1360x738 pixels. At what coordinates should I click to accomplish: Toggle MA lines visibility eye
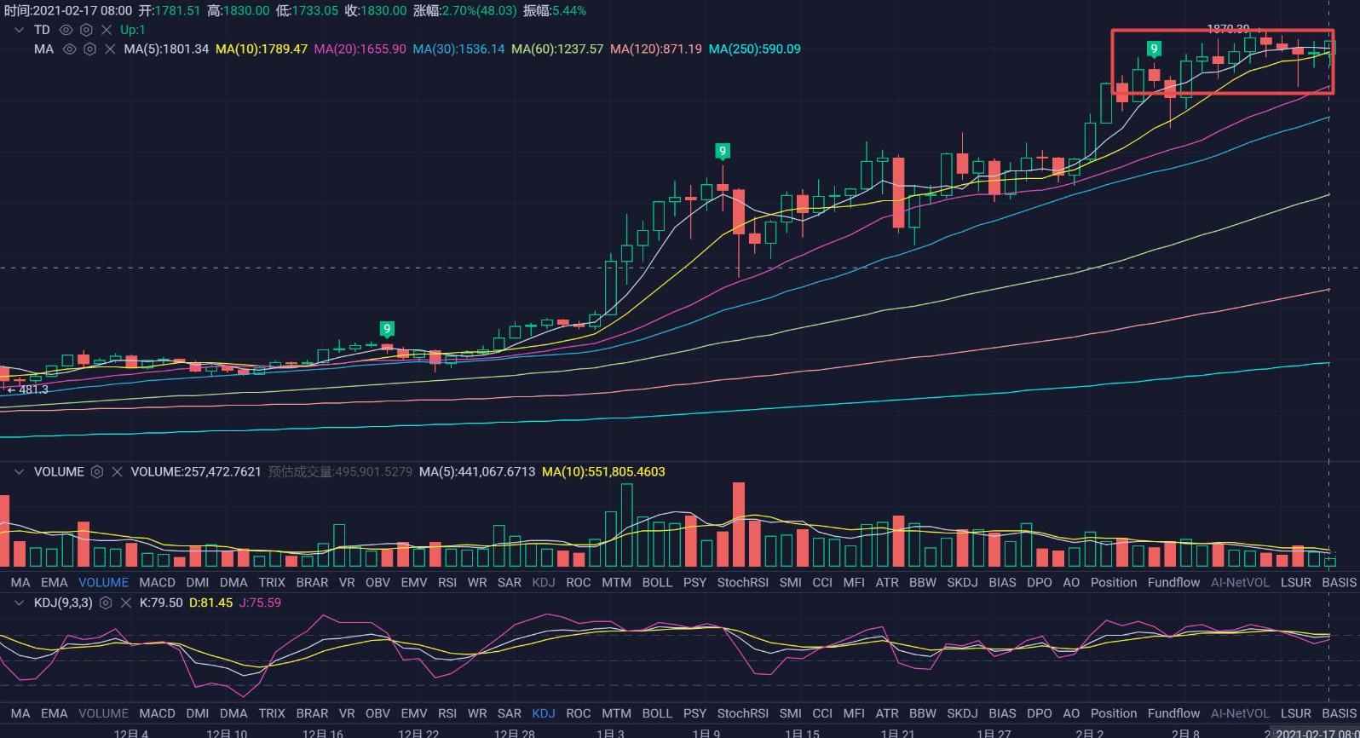coord(70,49)
